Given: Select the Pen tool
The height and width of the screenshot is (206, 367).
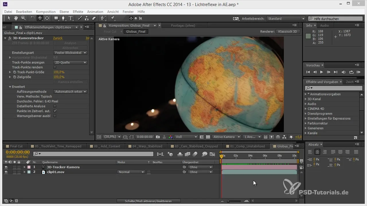Looking at the screenshot, I should [x=63, y=18].
